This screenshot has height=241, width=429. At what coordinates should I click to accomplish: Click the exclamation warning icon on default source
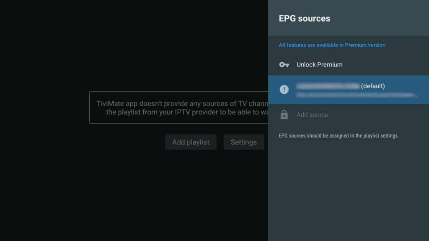[x=284, y=89]
